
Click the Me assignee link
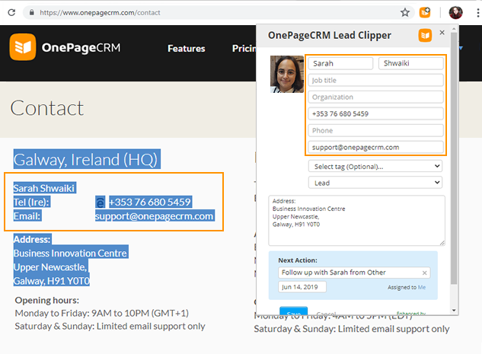(422, 287)
